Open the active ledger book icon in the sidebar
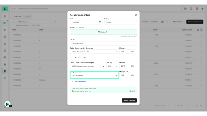This screenshot has width=207, height=116. 5,71
